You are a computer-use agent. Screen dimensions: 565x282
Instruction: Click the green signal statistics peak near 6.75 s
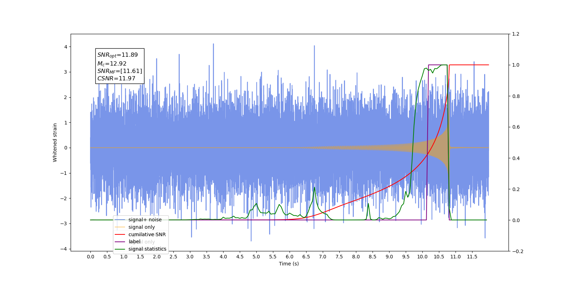[314, 188]
